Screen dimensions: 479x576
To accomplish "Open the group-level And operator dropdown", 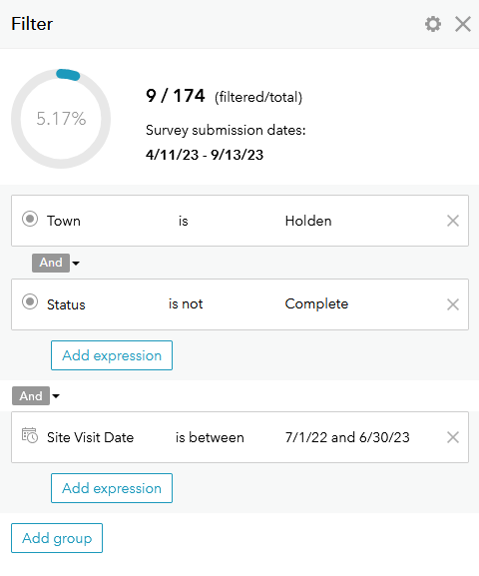I will tap(56, 396).
